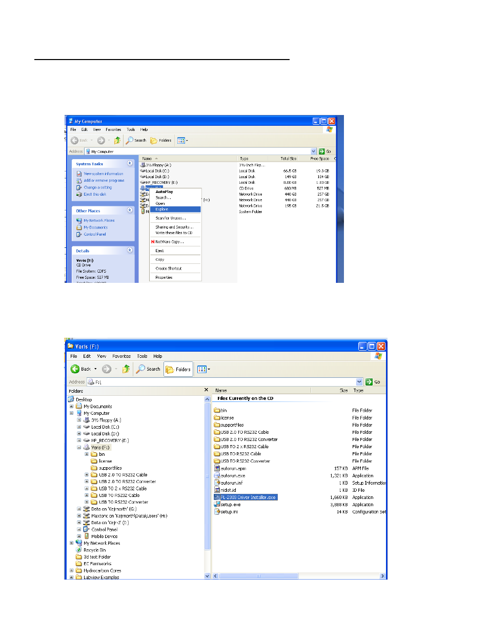Click View system information link

(x=104, y=174)
